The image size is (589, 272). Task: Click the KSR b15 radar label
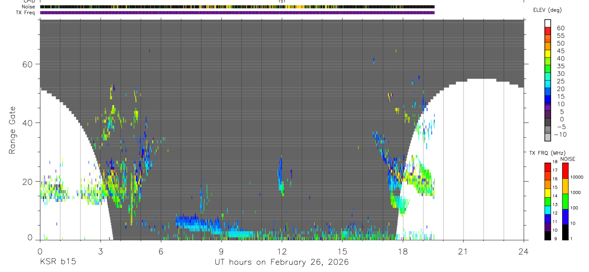58,262
